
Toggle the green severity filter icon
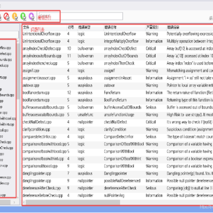click(23, 16)
